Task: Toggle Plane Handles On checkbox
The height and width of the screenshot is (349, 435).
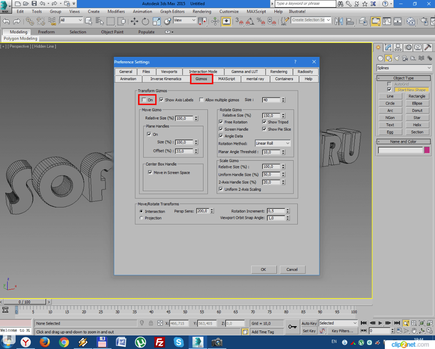Action: pyautogui.click(x=149, y=134)
